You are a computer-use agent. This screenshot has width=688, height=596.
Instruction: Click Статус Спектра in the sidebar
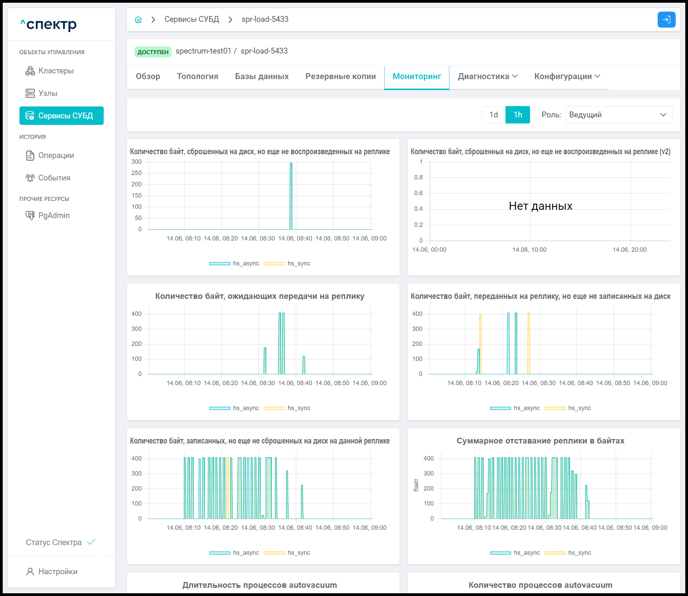point(54,542)
